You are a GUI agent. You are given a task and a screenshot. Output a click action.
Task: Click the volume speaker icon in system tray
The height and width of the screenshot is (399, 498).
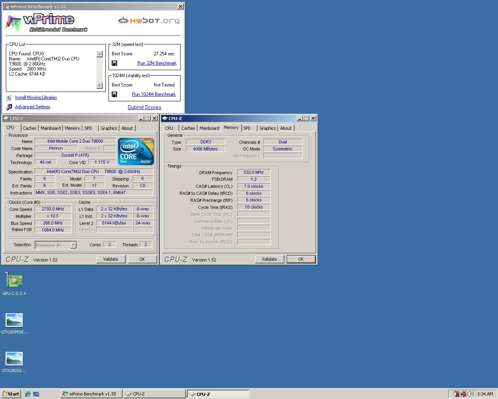470,394
